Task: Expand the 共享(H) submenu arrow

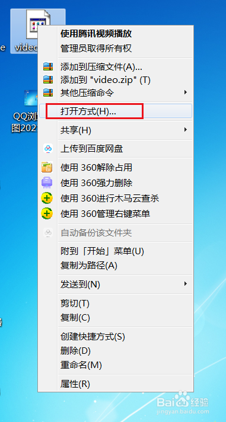Action: (x=185, y=130)
